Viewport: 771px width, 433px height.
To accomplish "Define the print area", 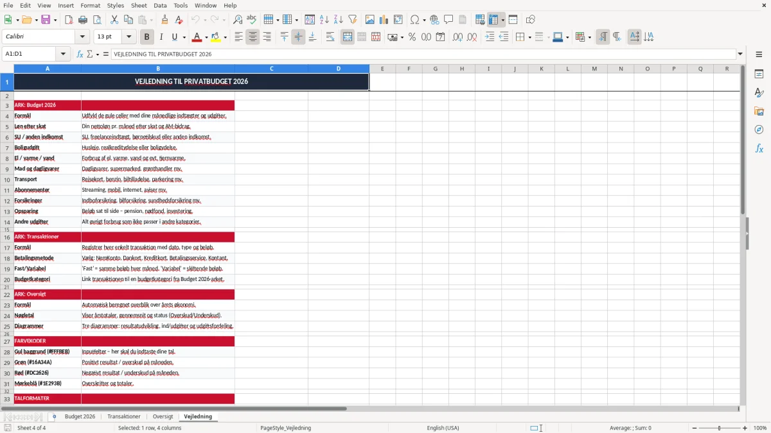I will 480,20.
